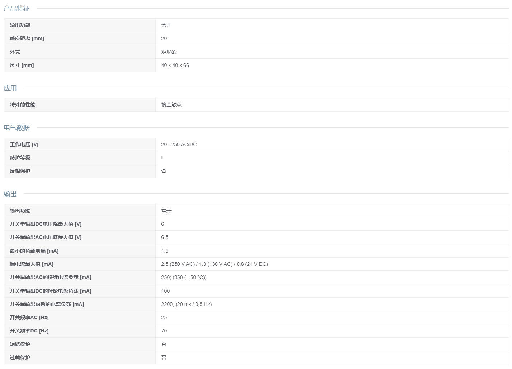Click the 短路保护 row label
Screen dimensions: 512x369
pos(20,344)
